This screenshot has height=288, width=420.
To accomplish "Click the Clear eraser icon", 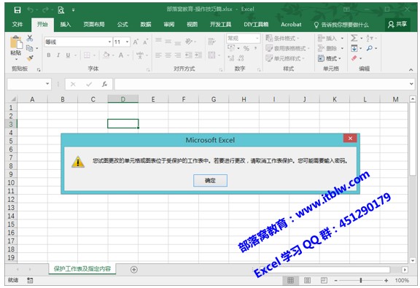I will tap(354, 58).
